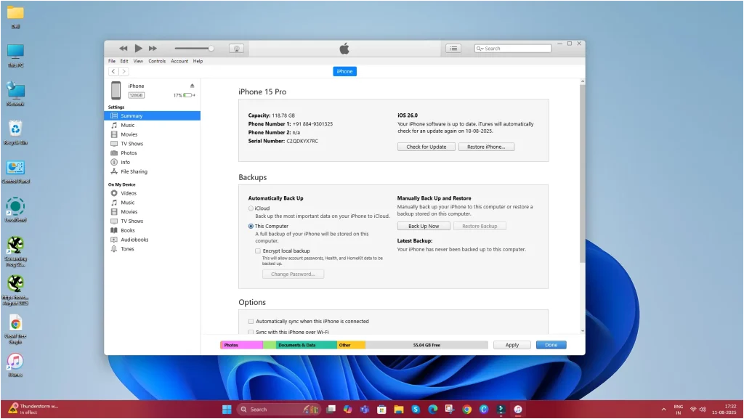Click Back Up Now to back up manually

424,226
